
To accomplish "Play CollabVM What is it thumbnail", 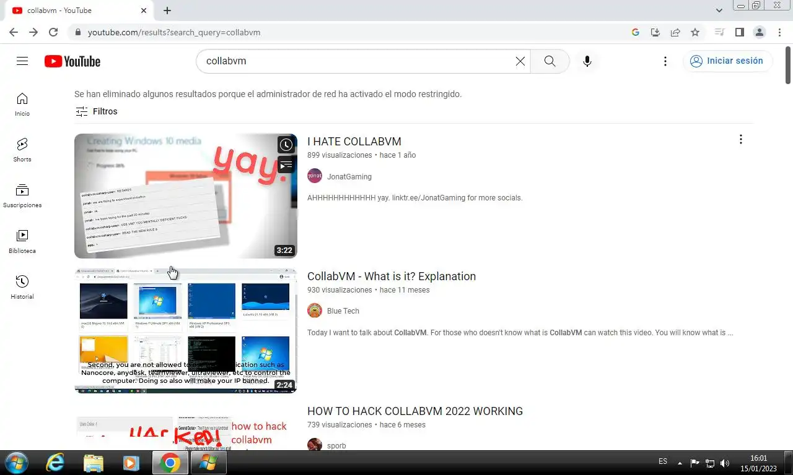I will (x=186, y=331).
